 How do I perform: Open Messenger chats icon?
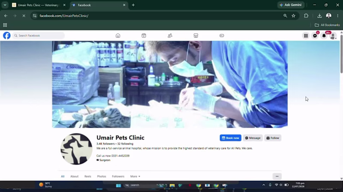click(x=315, y=36)
